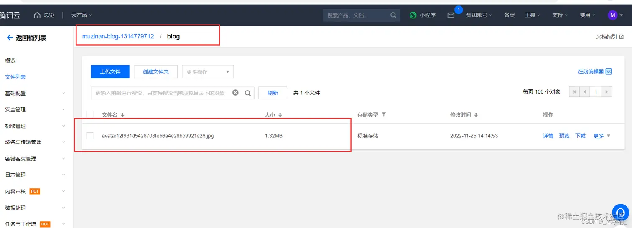Sort by 修改时间 using sort arrows
632x228 pixels.
[x=476, y=115]
